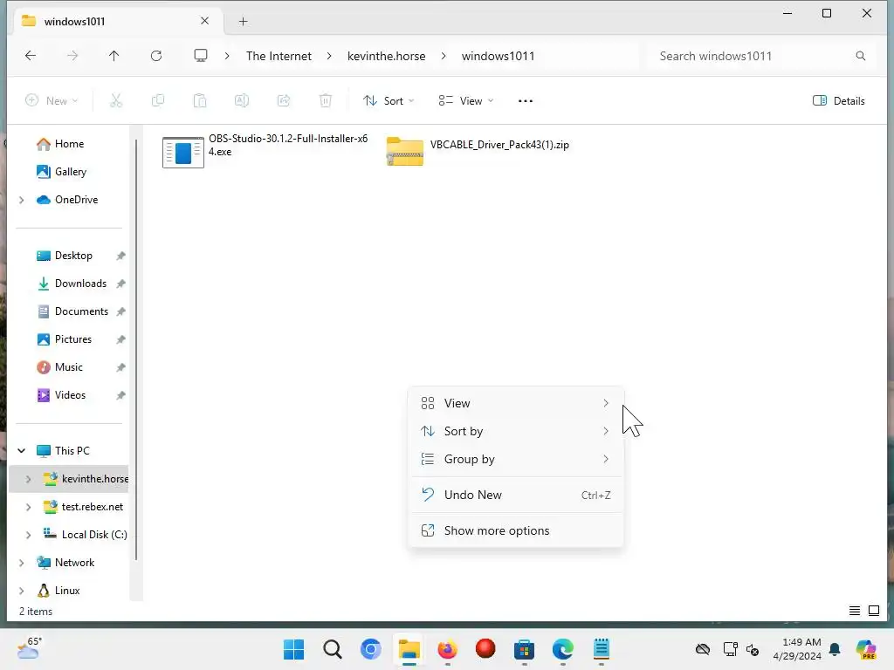Click chevron after kevinthe.horse in breadcrumb
The width and height of the screenshot is (894, 670).
click(x=444, y=56)
